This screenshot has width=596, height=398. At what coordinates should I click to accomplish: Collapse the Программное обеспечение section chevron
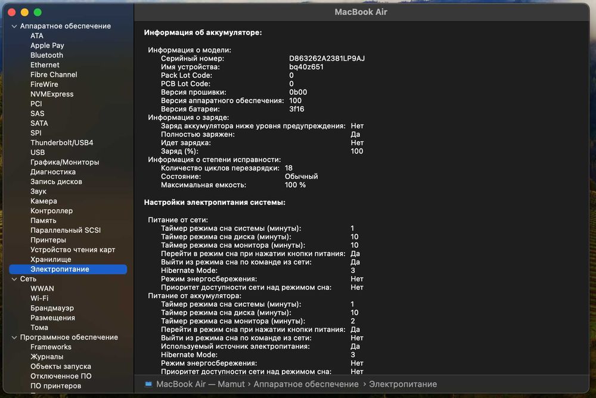[14, 337]
